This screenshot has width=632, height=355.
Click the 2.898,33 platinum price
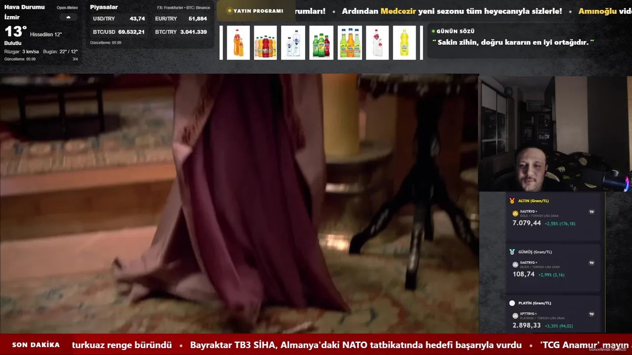point(526,325)
